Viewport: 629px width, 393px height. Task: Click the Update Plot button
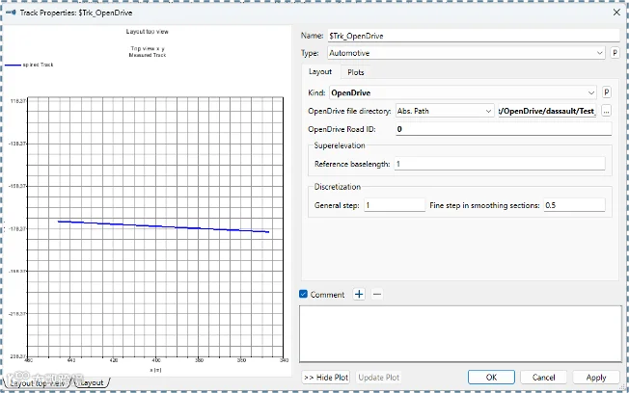tap(379, 378)
